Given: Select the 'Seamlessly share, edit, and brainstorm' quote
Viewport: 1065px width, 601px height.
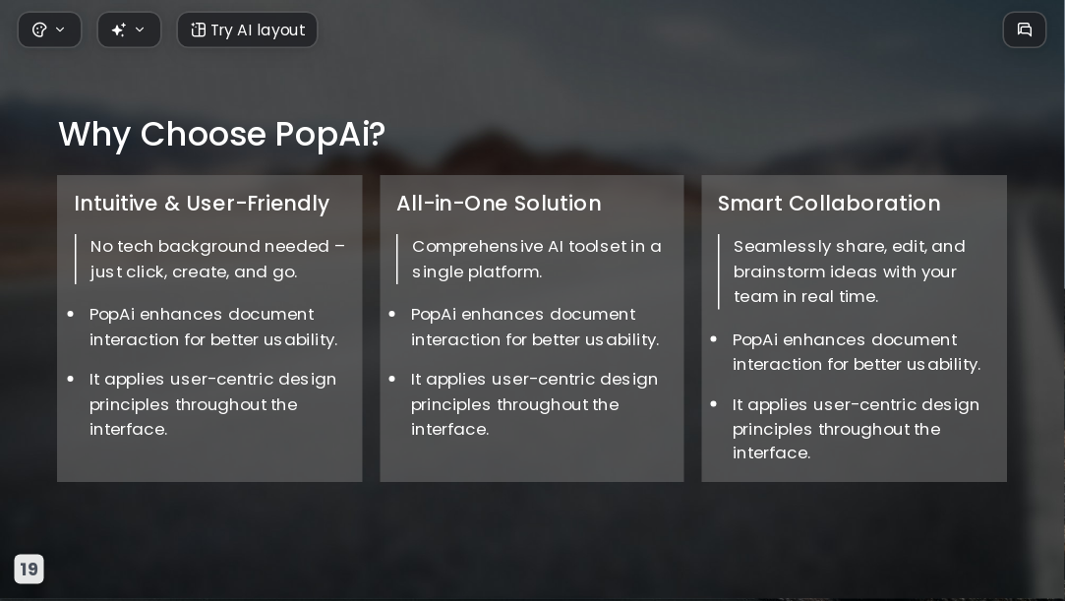Looking at the screenshot, I should pyautogui.click(x=849, y=270).
